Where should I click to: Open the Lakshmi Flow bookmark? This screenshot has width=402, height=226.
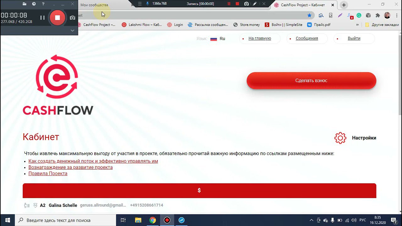pos(142,25)
